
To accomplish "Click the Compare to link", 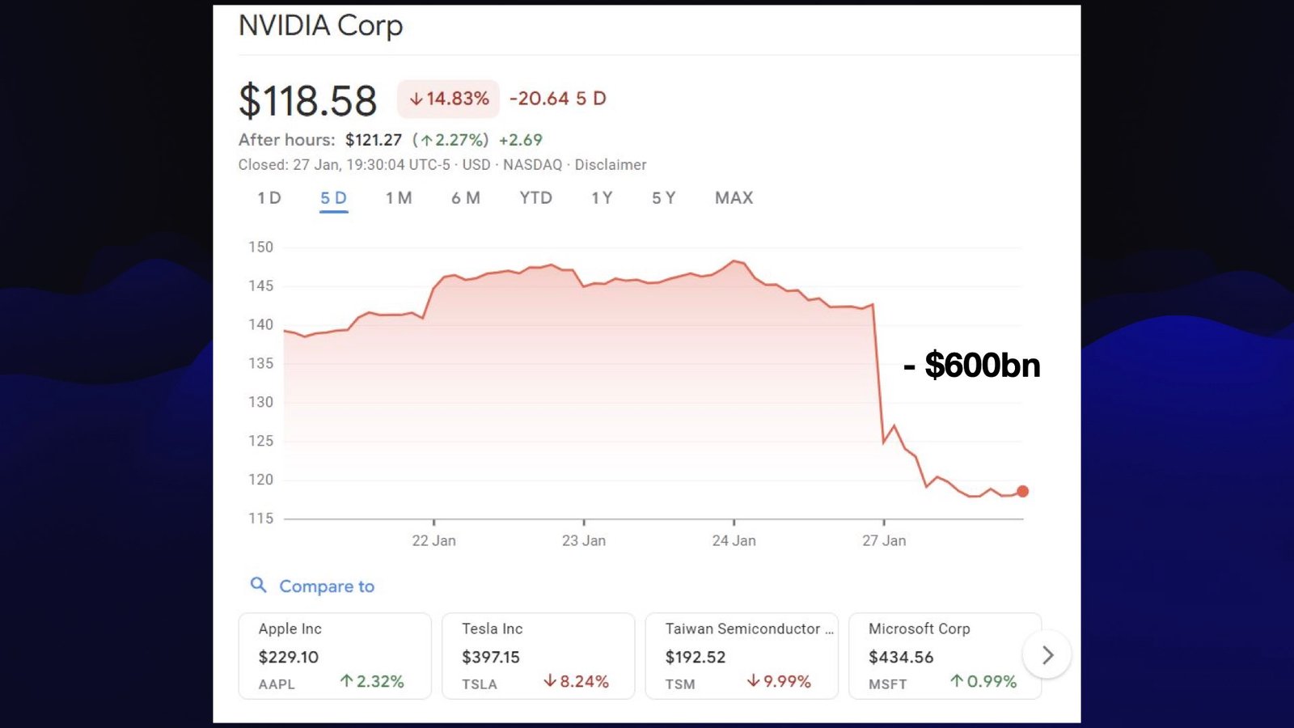I will [x=325, y=586].
